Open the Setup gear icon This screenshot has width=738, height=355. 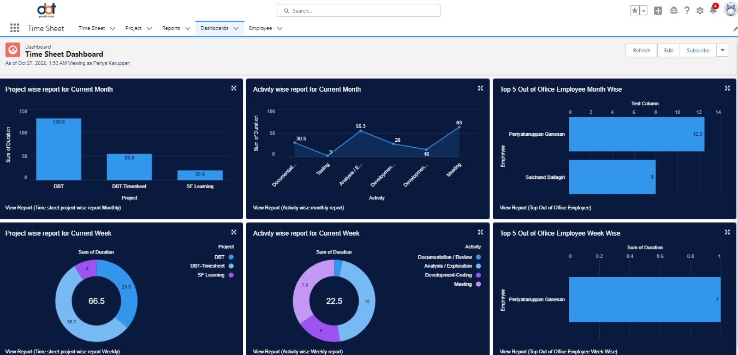coord(700,11)
